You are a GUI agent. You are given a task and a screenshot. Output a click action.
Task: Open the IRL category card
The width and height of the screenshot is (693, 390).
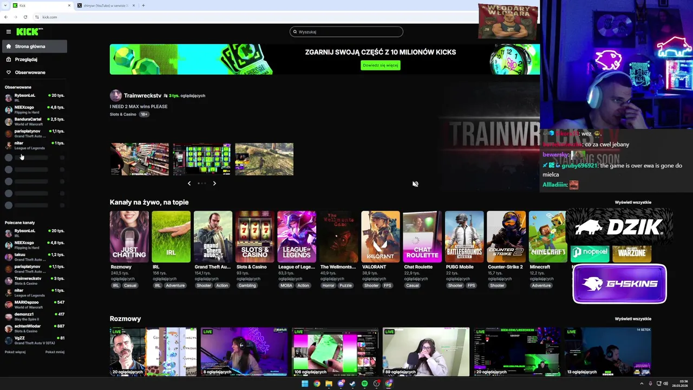171,237
